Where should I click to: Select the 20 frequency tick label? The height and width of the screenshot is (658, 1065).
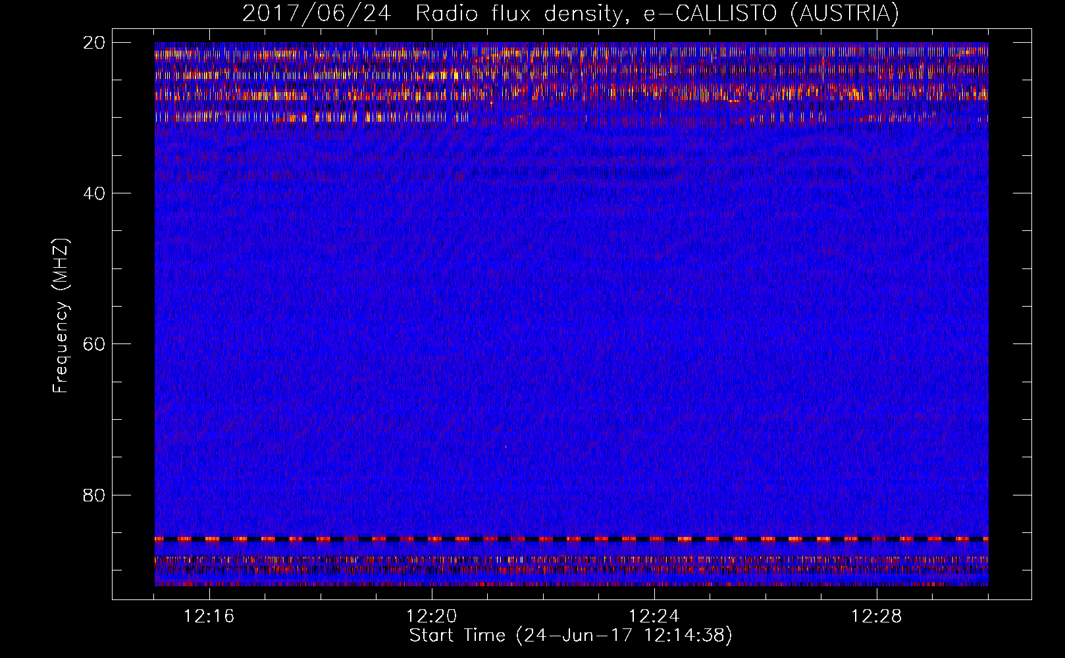point(95,43)
